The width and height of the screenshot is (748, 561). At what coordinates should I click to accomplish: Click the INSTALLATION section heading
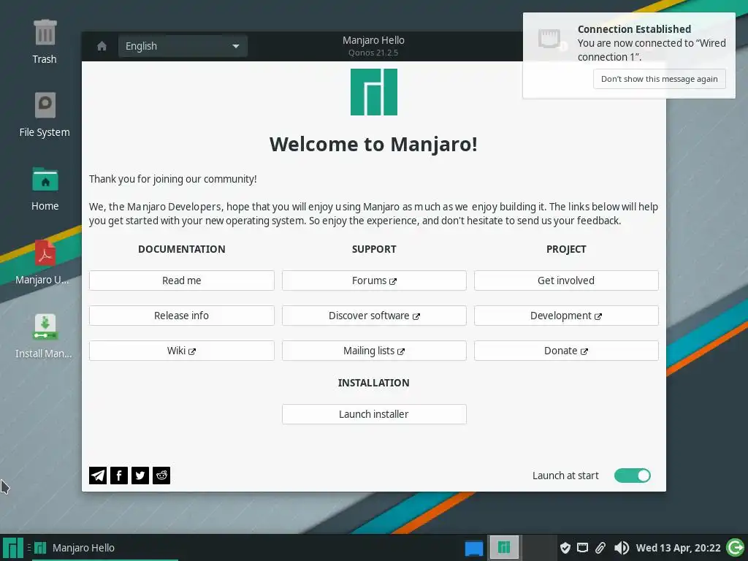[373, 383]
